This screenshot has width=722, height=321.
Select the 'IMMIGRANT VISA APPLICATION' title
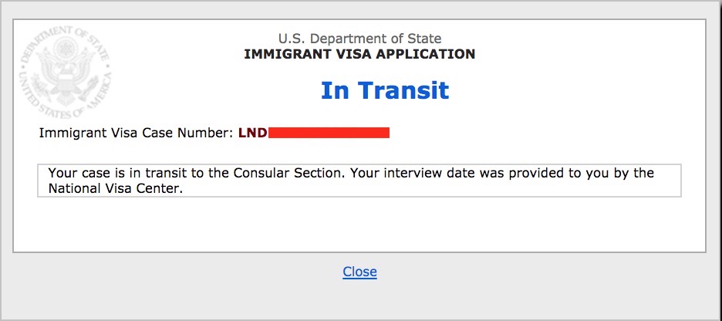[x=359, y=54]
